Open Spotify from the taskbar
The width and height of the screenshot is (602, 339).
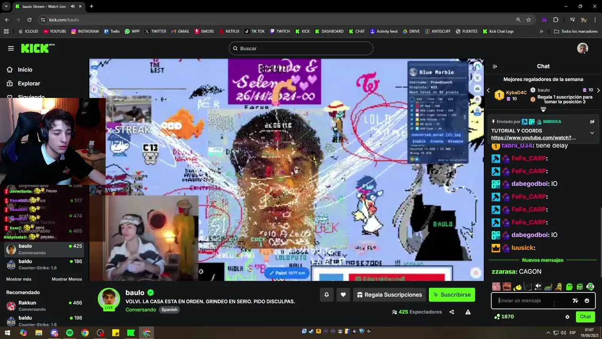click(x=70, y=333)
